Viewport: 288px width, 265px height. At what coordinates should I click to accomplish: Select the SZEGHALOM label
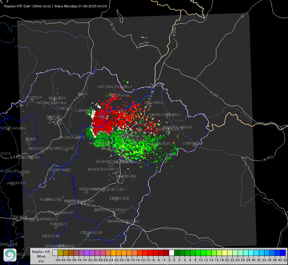click(91, 232)
